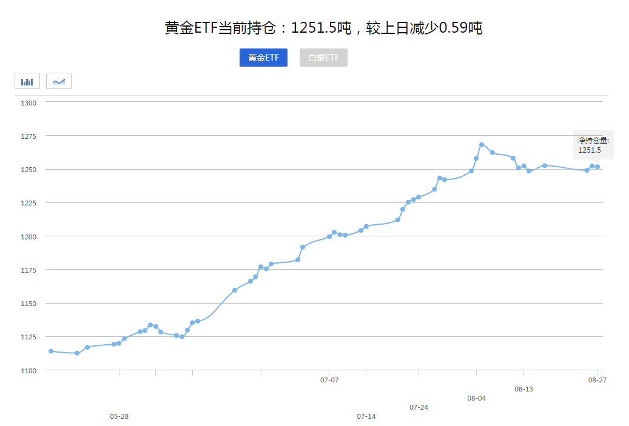Click the 1125 y-axis label
This screenshot has height=426, width=629.
(29, 337)
